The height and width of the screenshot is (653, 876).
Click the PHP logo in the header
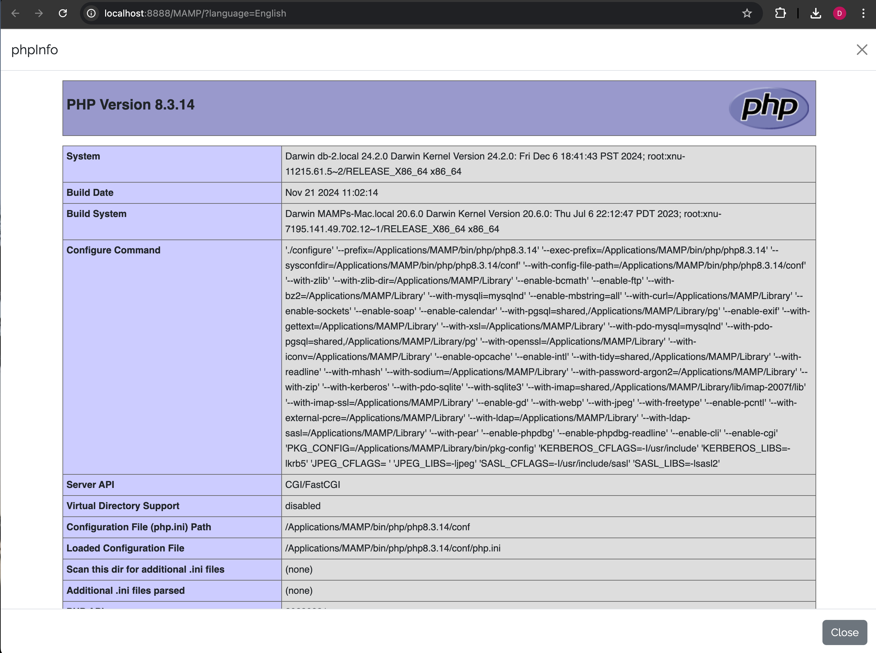(769, 108)
